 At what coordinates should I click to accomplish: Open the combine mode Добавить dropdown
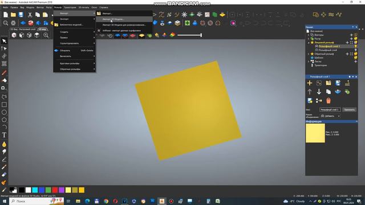pyautogui.click(x=330, y=116)
